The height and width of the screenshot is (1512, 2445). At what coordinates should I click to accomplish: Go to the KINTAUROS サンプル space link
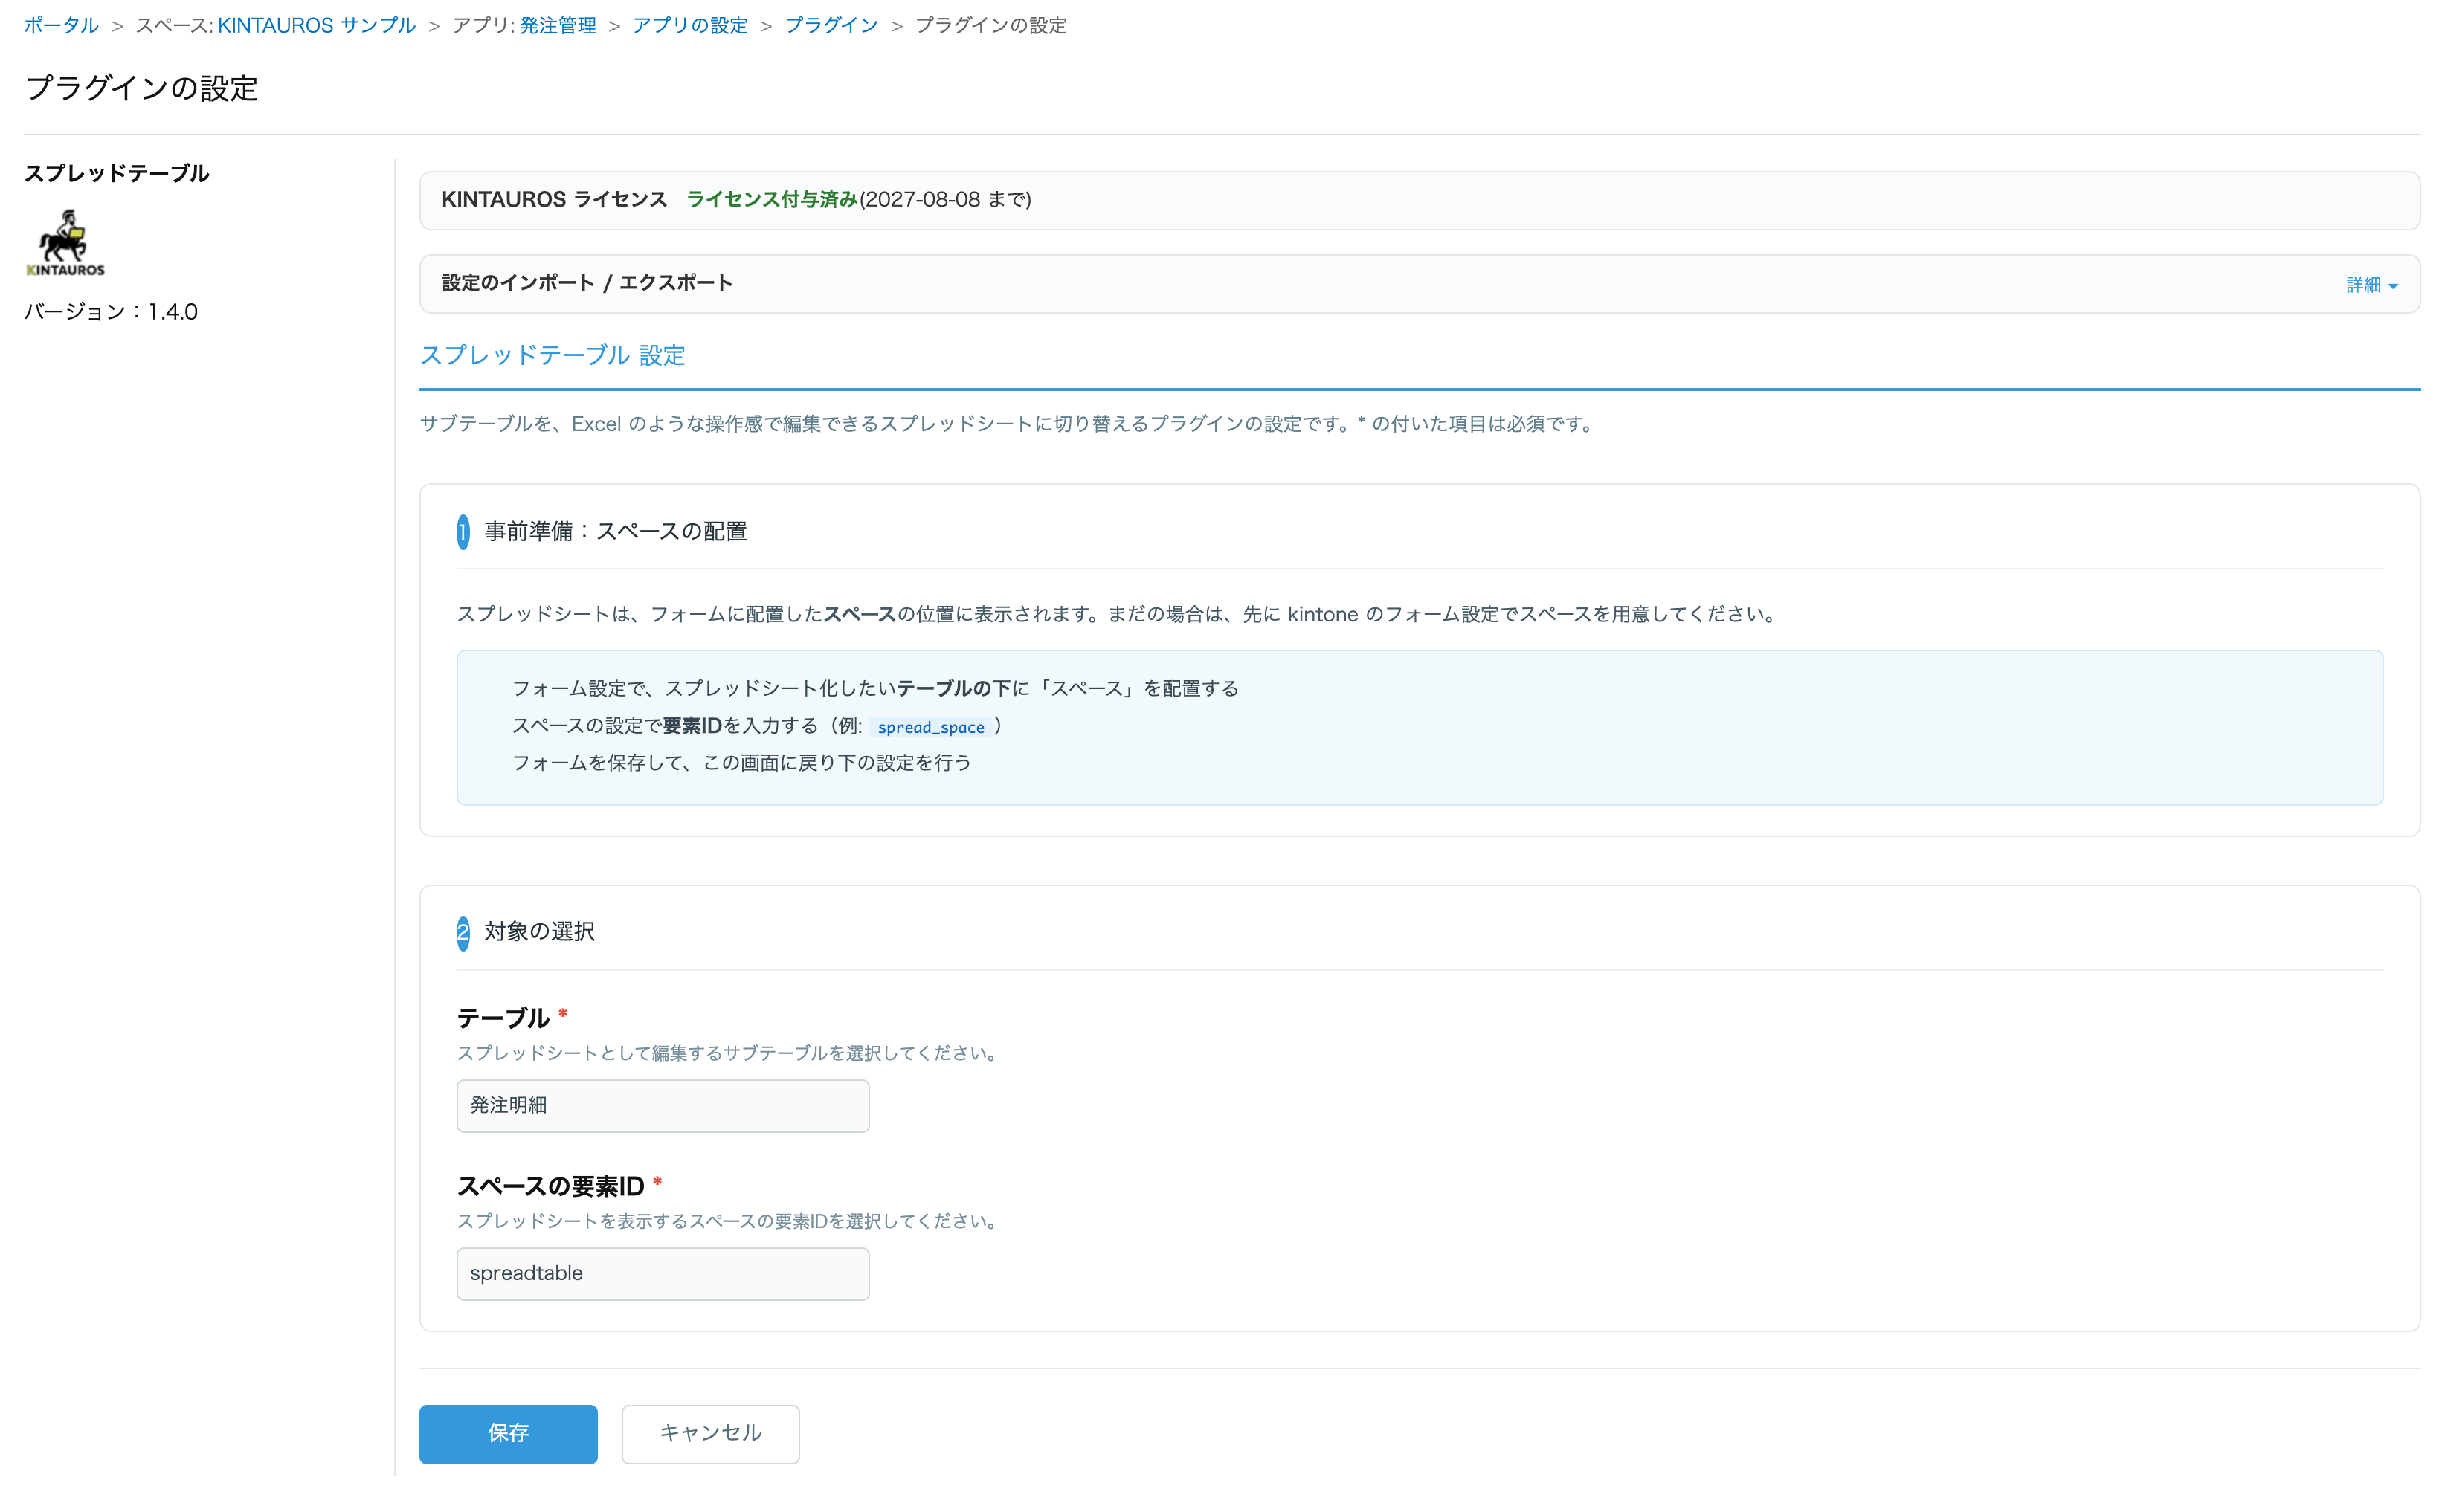click(x=316, y=25)
